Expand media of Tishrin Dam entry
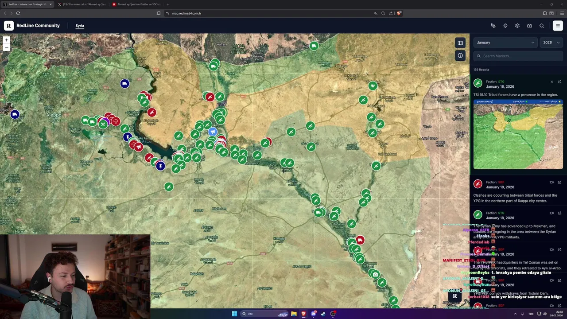567x319 pixels. (x=552, y=280)
